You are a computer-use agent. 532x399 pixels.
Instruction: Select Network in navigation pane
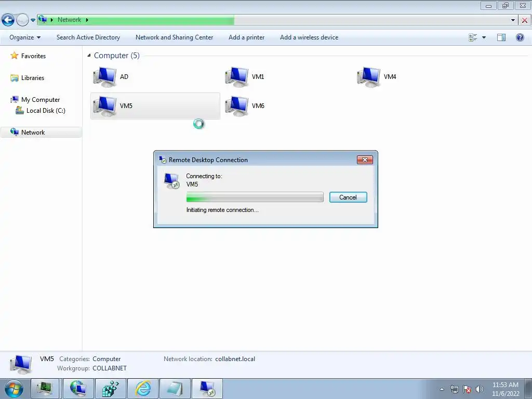coord(41,132)
